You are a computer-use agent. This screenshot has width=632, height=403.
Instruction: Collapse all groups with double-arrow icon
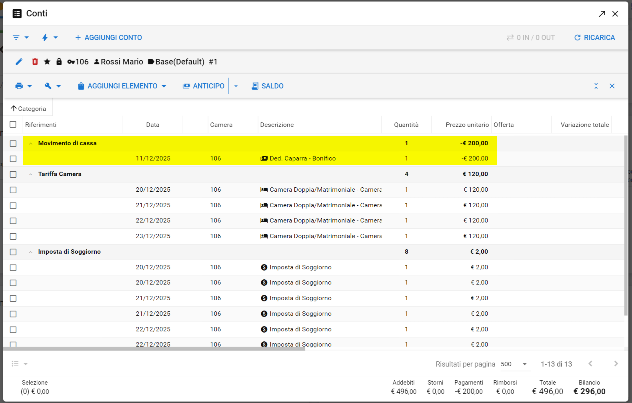click(596, 86)
